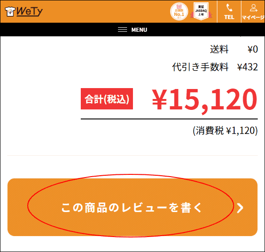Open the MENU text in black bar
Viewport: 265px width, 252px height.
(x=139, y=30)
